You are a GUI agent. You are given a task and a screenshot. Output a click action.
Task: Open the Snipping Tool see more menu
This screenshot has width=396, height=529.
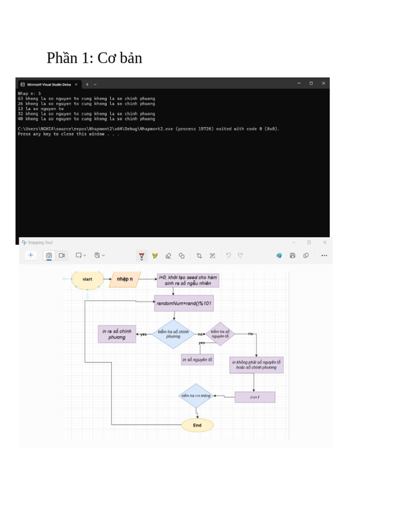324,255
